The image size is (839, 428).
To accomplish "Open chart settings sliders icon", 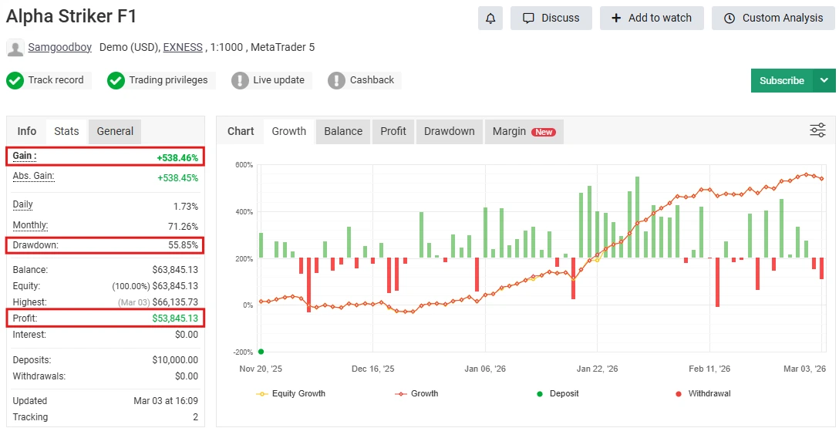I will click(817, 130).
